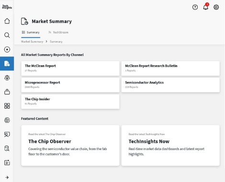Open the news report icon in sidebar
The width and height of the screenshot is (225, 182).
click(x=7, y=163)
